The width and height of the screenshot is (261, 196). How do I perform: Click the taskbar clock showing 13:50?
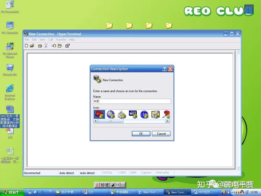tap(254, 192)
